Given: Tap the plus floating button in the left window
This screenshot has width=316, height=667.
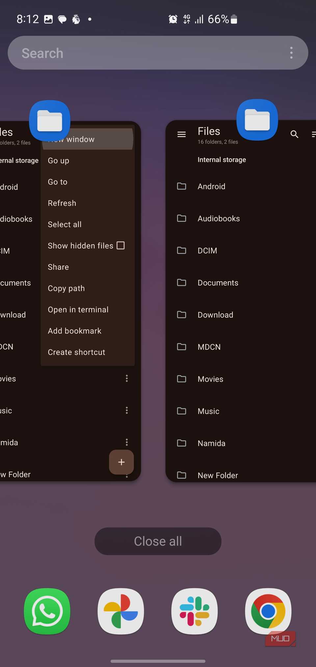Looking at the screenshot, I should tap(121, 462).
